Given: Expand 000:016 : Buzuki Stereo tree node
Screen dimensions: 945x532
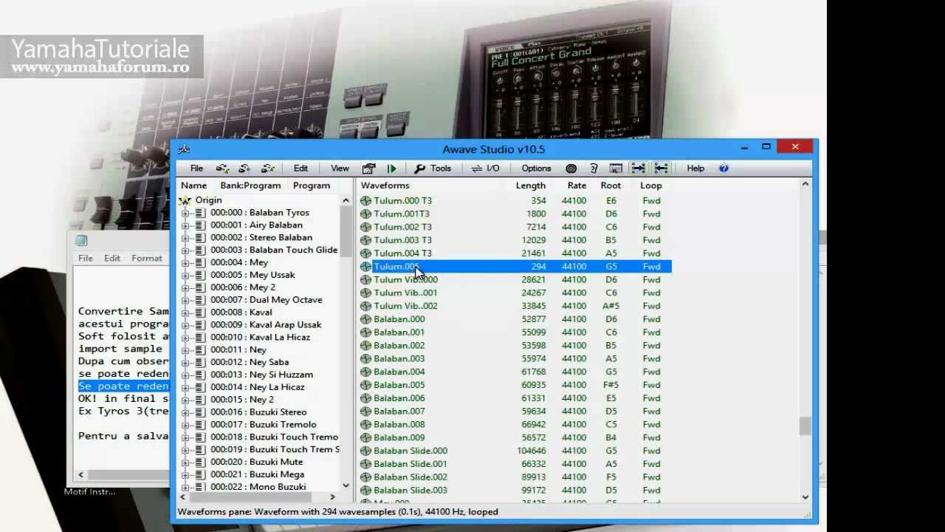Looking at the screenshot, I should tap(185, 412).
